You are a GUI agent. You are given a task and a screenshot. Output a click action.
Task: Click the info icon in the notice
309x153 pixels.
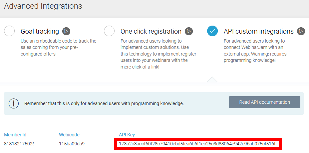(14, 103)
